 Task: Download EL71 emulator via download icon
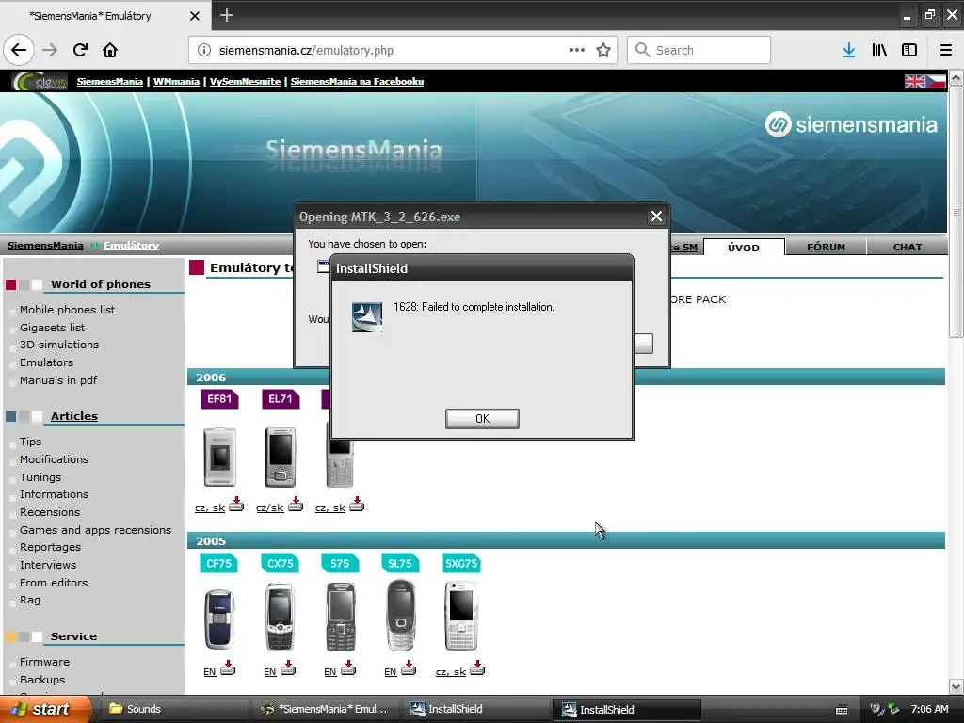coord(296,505)
